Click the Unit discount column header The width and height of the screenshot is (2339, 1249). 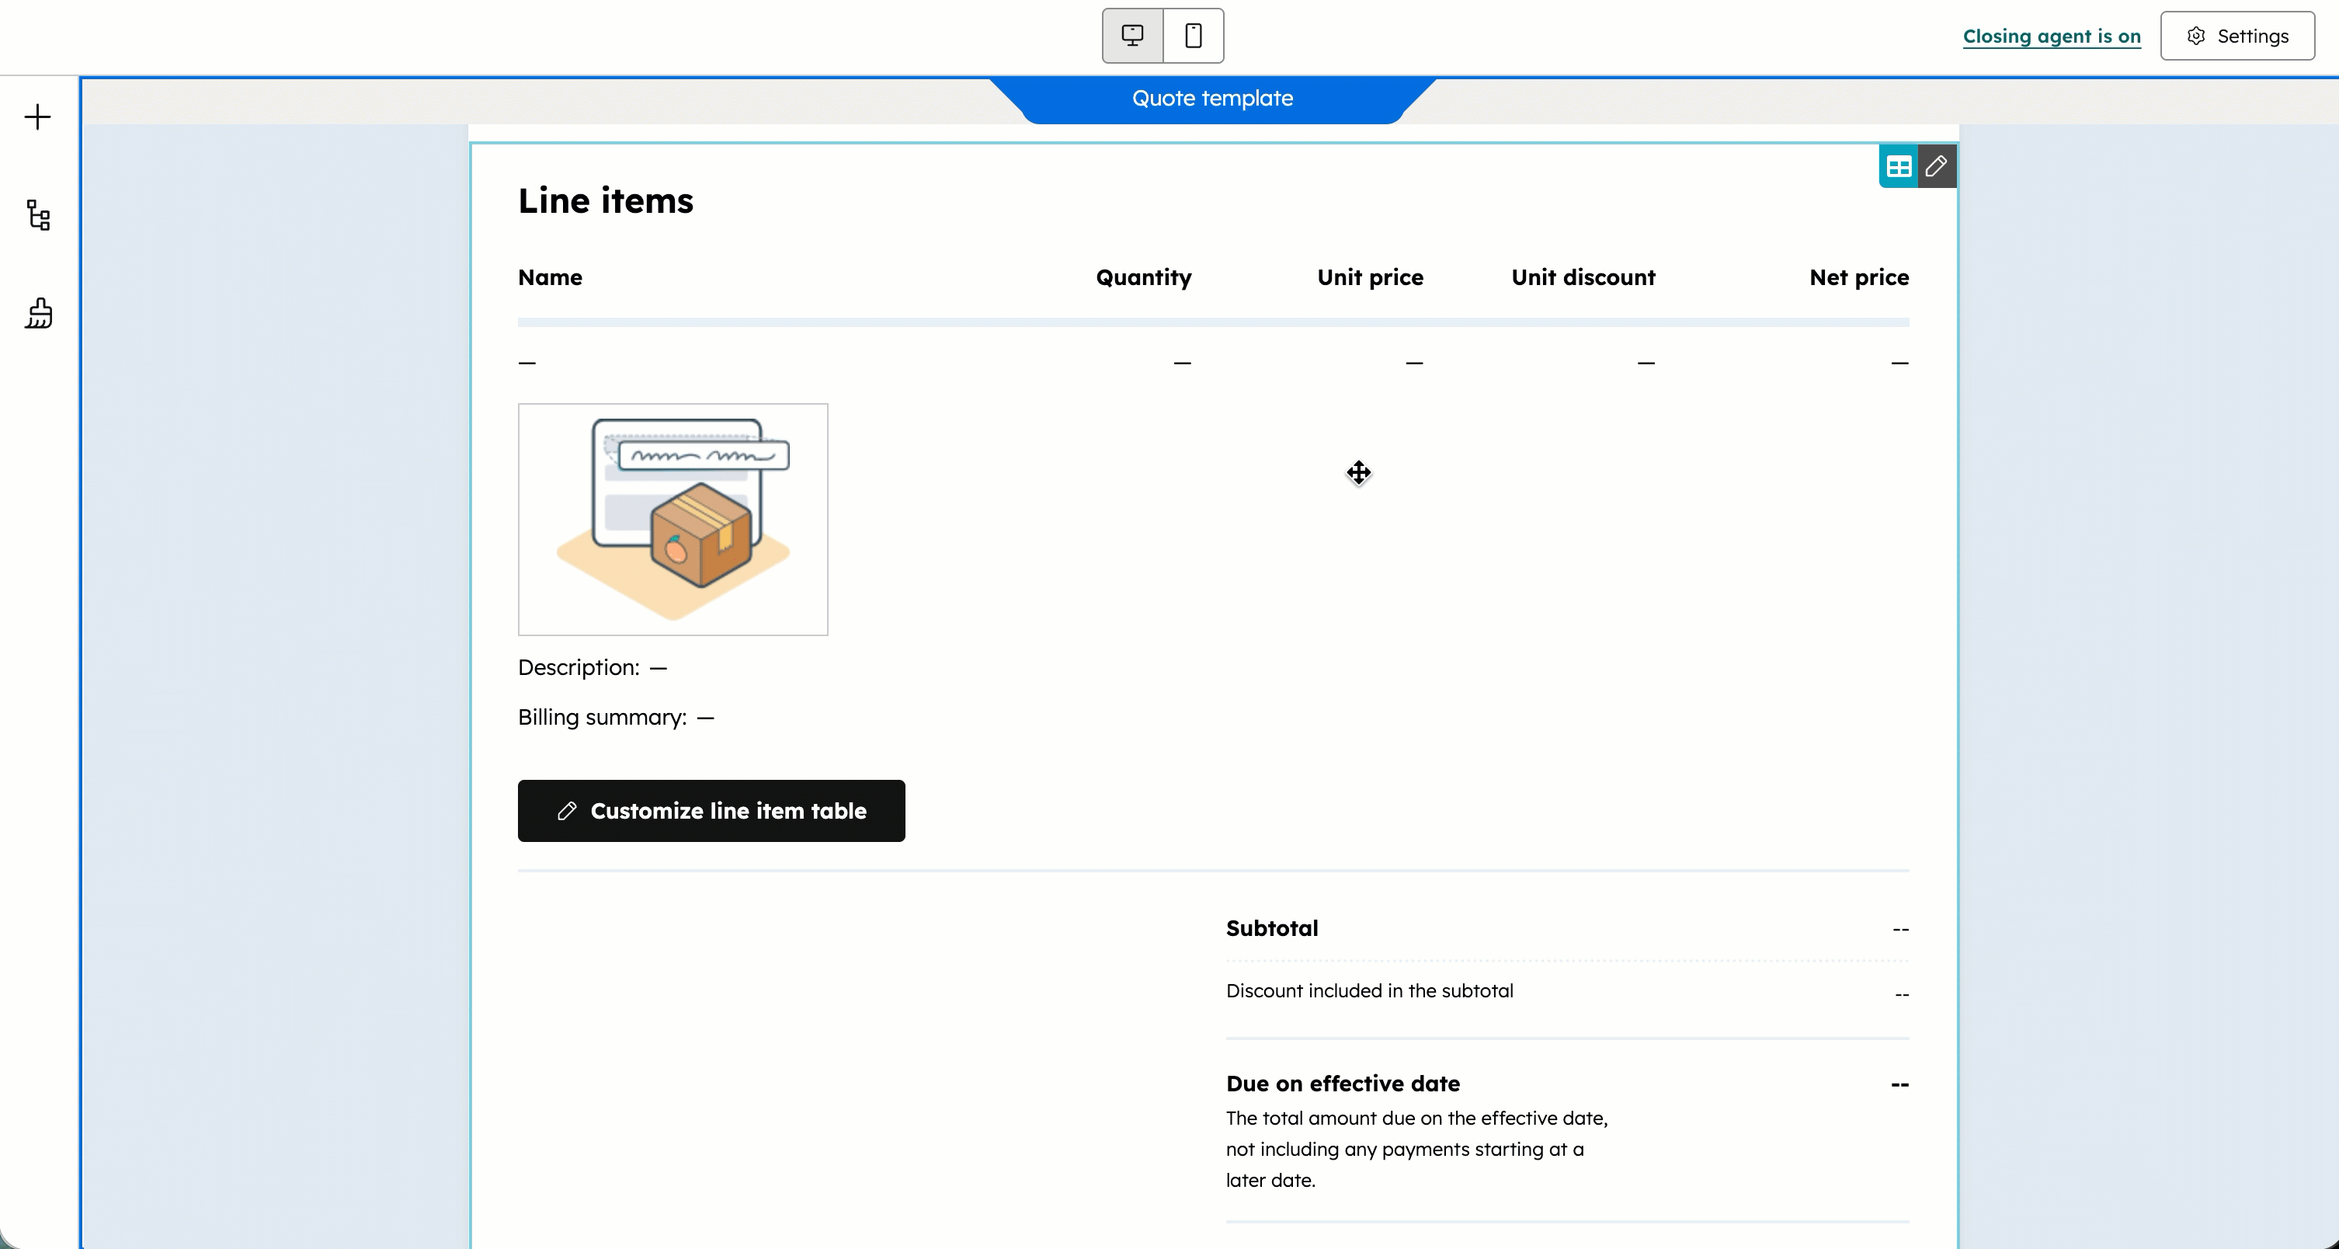(1583, 278)
